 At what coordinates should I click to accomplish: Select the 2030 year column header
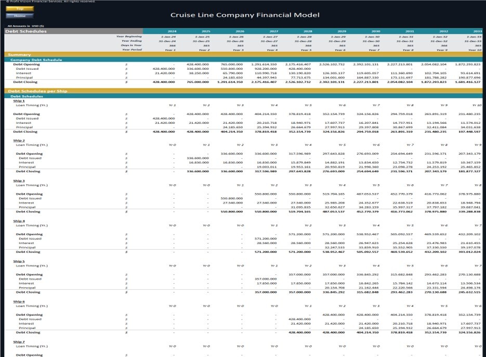point(376,31)
